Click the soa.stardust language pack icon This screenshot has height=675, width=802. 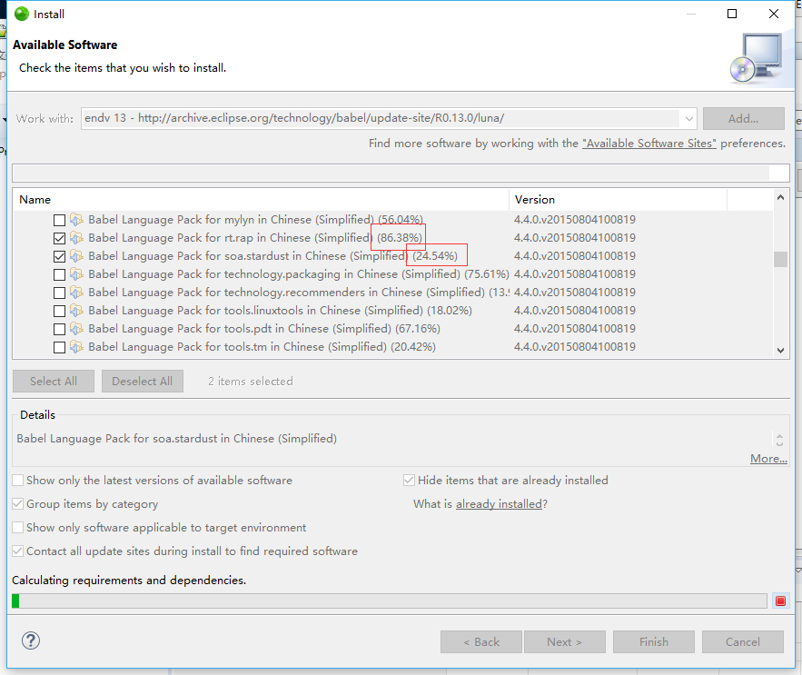pos(76,256)
